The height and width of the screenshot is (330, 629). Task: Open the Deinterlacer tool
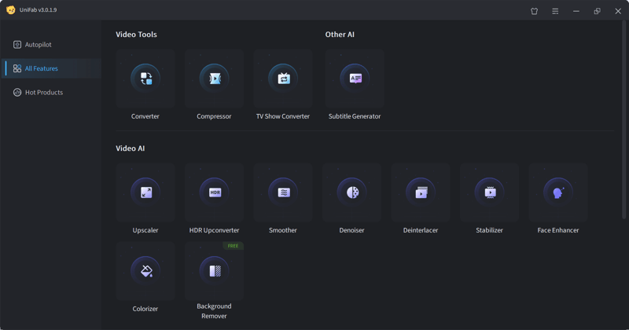[x=421, y=192]
